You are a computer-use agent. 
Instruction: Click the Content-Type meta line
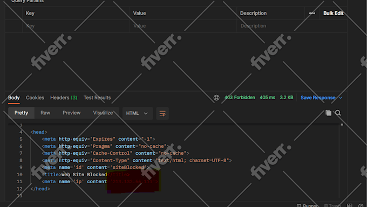[x=137, y=161]
